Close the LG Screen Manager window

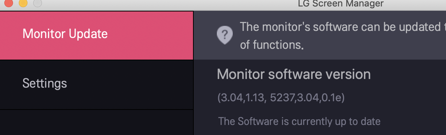point(8,3)
